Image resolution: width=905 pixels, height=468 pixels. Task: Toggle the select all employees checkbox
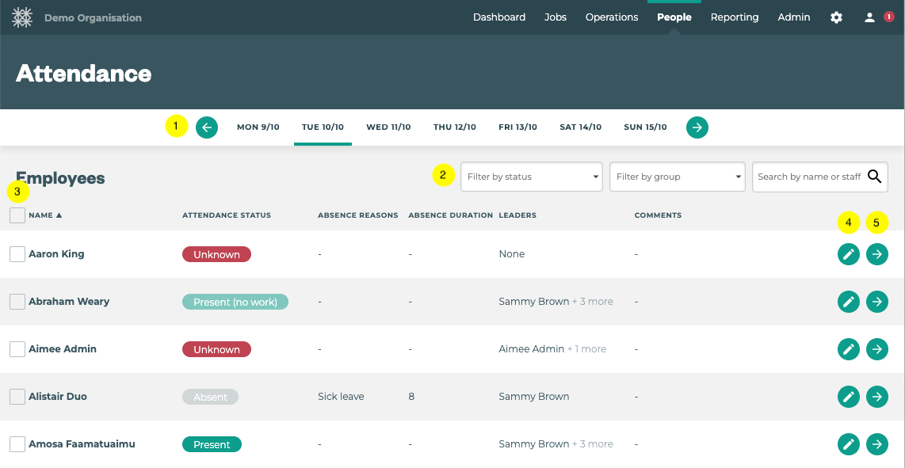17,215
